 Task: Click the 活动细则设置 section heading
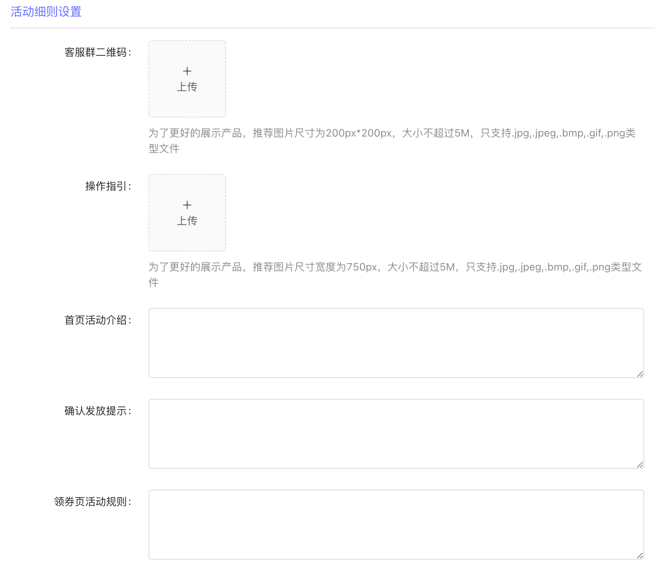tap(46, 12)
